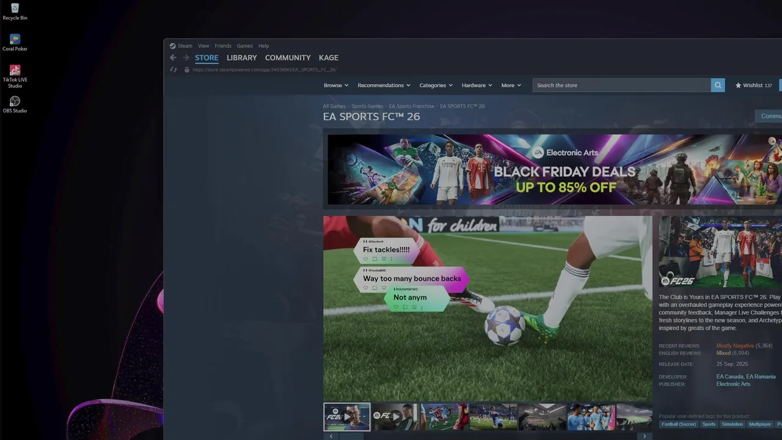Open the View menu
The width and height of the screenshot is (782, 440).
click(203, 46)
